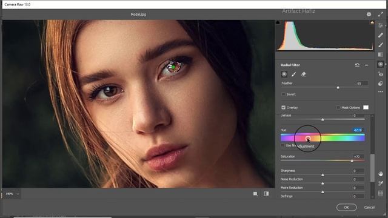Click the adjustments panel scrollbar thumb
Viewport: 388px width, 218px height.
372,168
